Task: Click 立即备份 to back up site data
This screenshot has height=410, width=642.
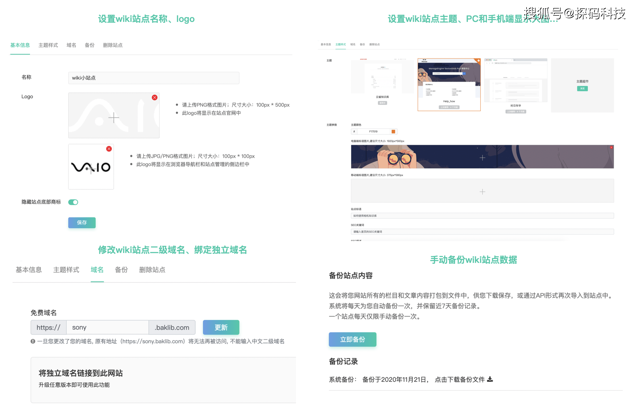Action: coord(352,339)
